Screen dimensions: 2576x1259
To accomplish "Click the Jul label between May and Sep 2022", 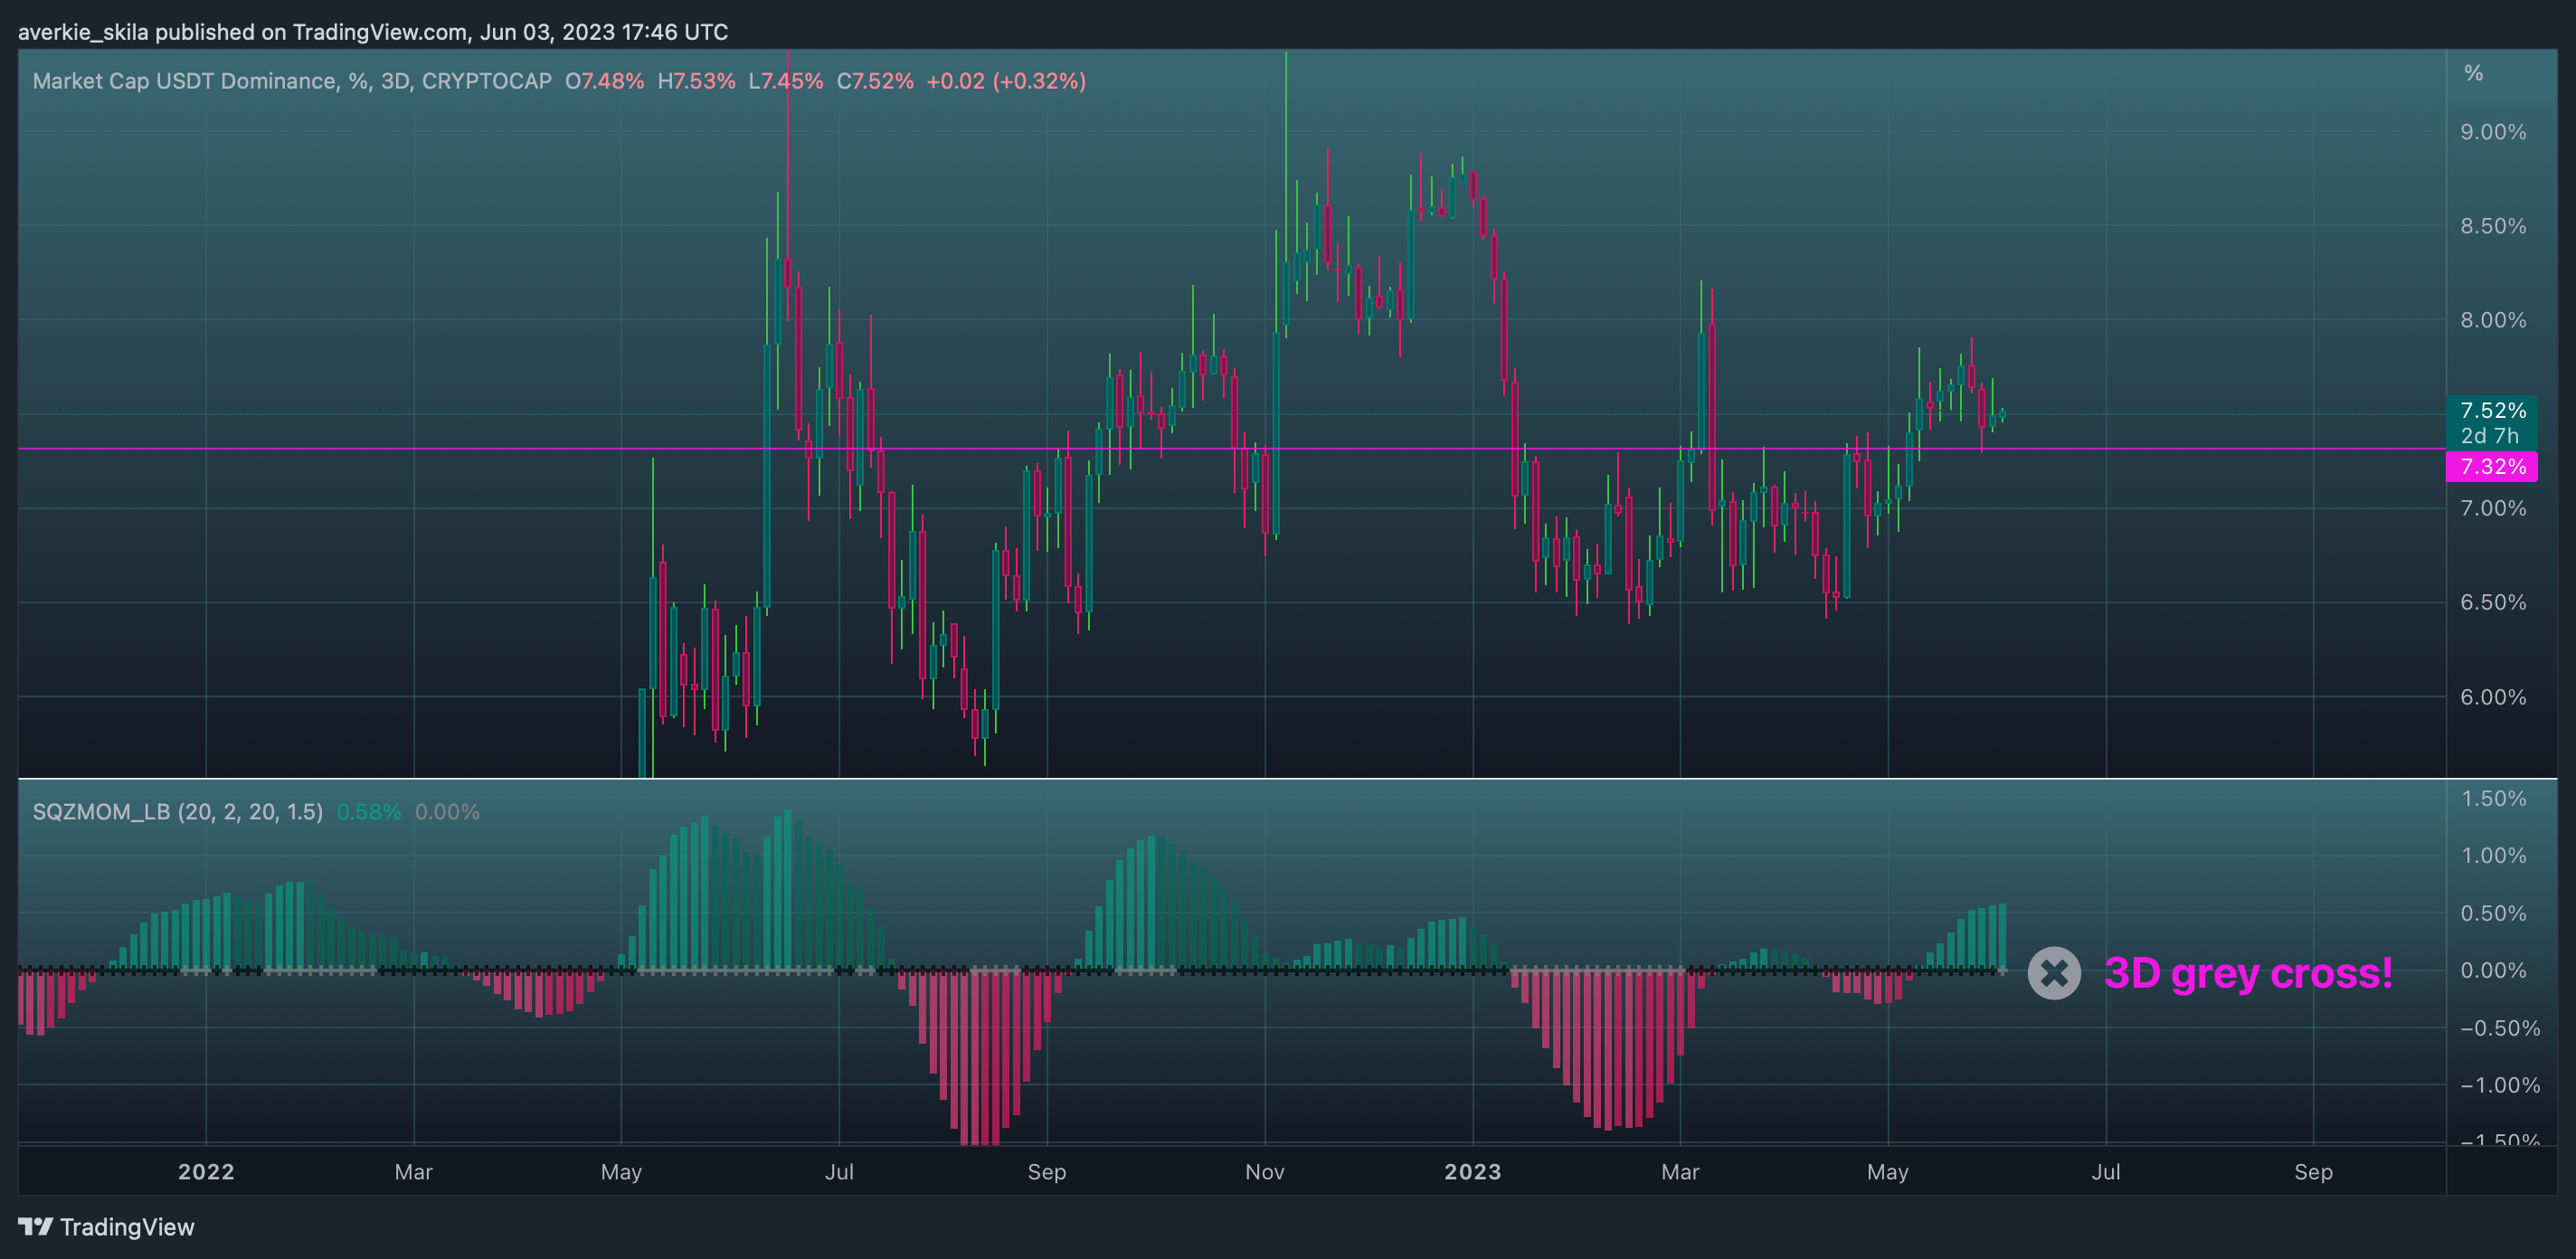I will click(839, 1171).
